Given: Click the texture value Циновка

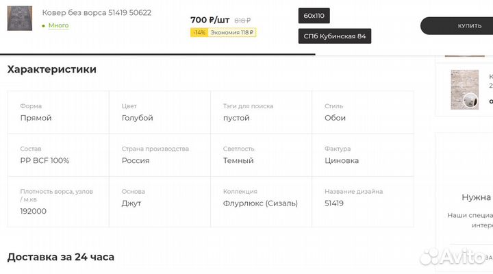Looking at the screenshot, I should tap(341, 160).
